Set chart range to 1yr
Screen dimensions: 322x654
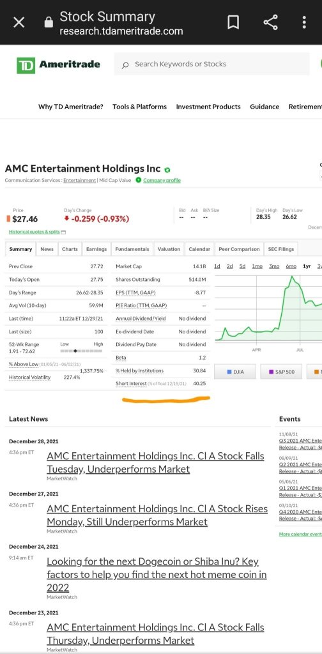(x=307, y=266)
